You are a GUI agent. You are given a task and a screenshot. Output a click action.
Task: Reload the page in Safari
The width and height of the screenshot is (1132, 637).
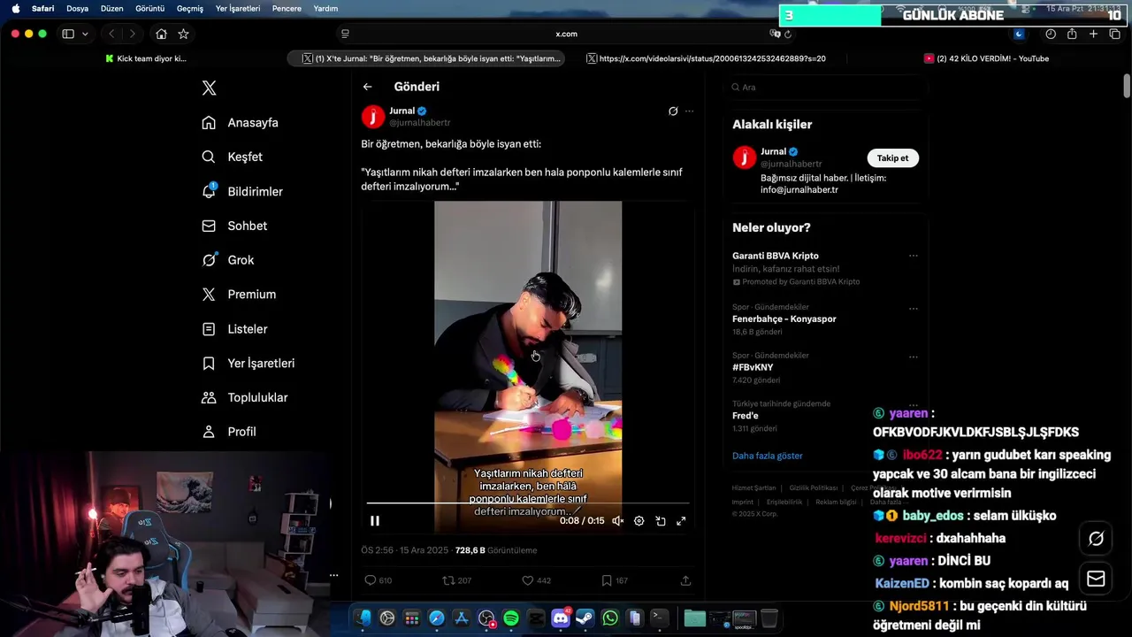(x=788, y=34)
